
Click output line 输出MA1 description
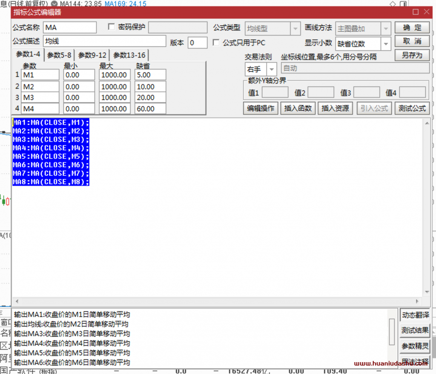(72, 314)
